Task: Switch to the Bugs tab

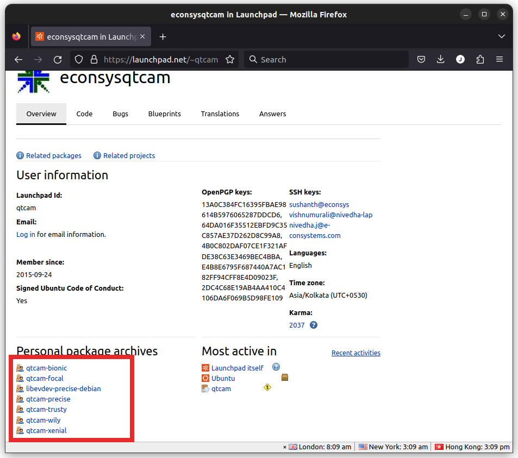Action: click(x=120, y=114)
